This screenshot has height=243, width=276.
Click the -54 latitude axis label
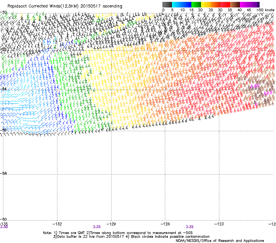coord(3,89)
